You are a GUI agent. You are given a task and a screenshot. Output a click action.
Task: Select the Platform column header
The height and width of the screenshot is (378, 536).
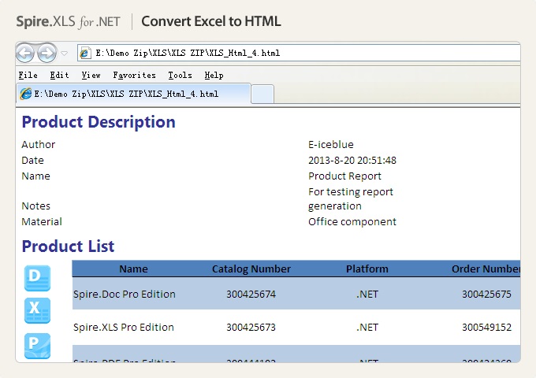point(367,269)
